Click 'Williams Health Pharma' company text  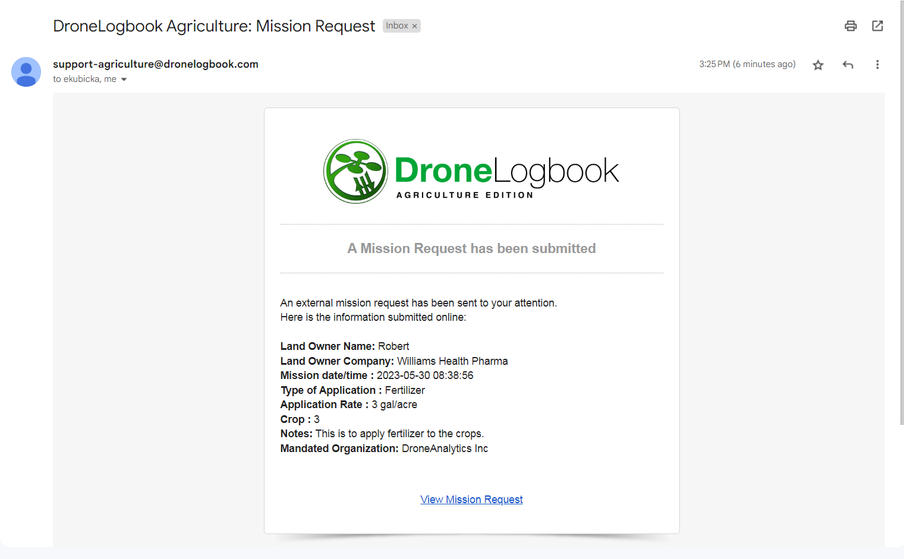pos(452,361)
